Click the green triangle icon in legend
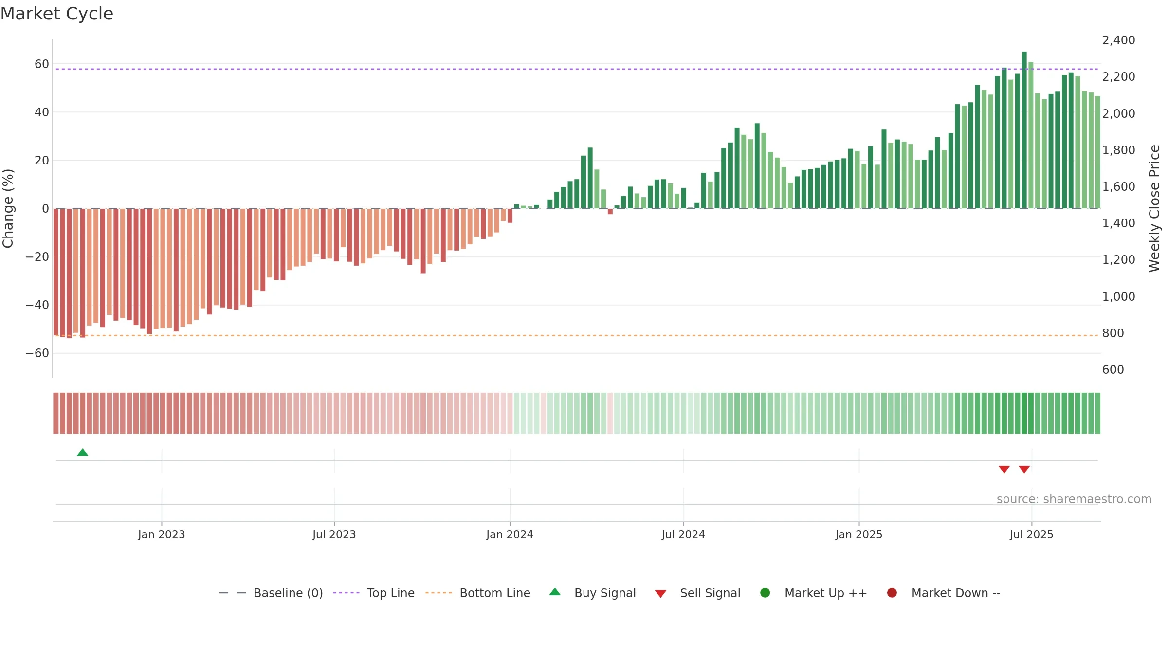 pyautogui.click(x=555, y=592)
